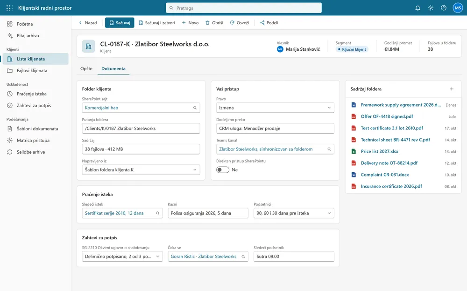This screenshot has height=291, width=467.
Task: Open Matrica pristupa in sidebar
Action: tap(36, 141)
